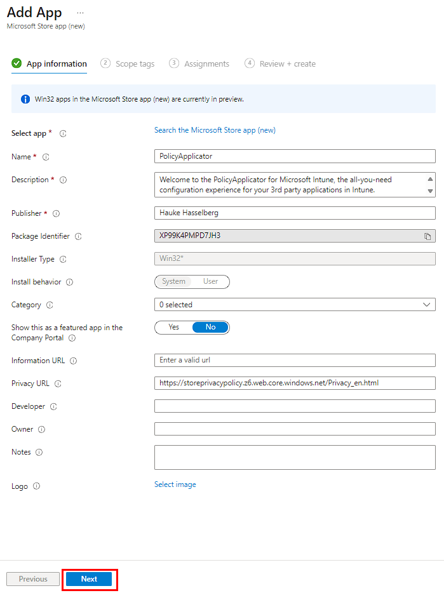Click the Information URL field

pyautogui.click(x=295, y=360)
